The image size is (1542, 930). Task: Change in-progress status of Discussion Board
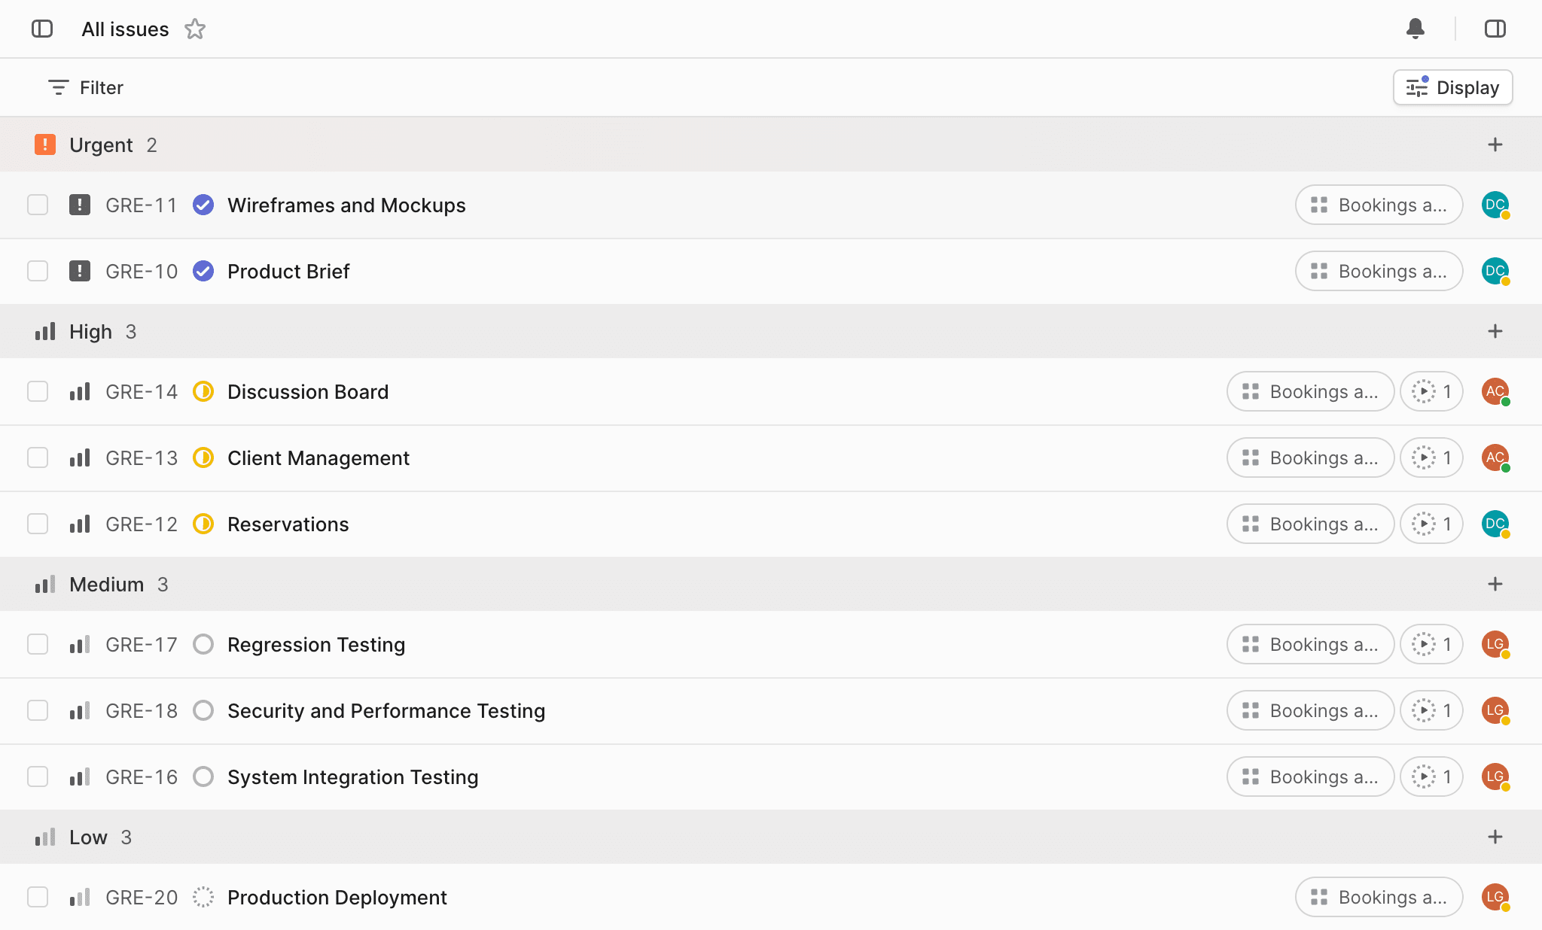tap(203, 391)
